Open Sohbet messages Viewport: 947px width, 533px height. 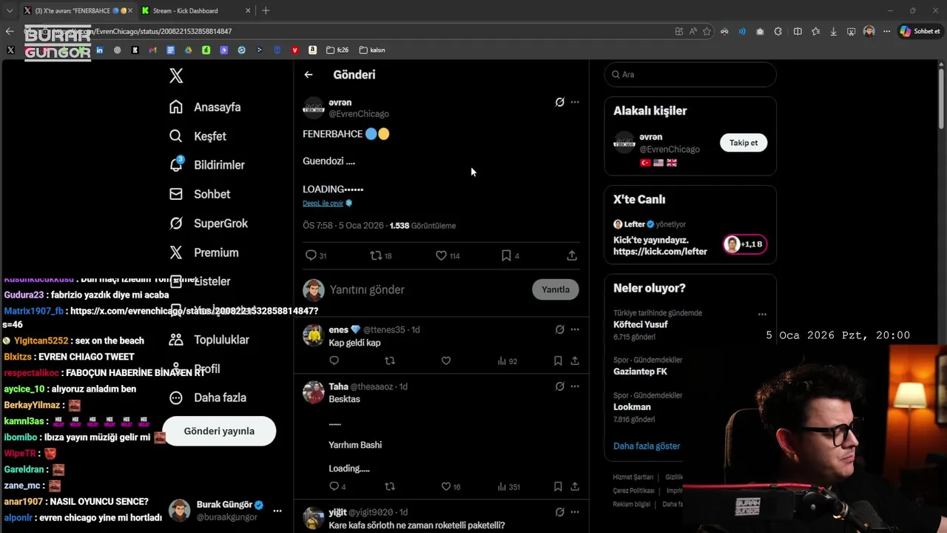(x=199, y=194)
